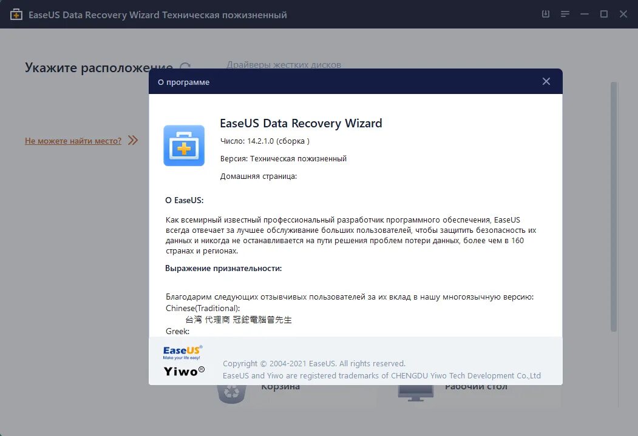The height and width of the screenshot is (436, 638).
Task: Select the desktop monitor icon in main window
Action: (415, 393)
